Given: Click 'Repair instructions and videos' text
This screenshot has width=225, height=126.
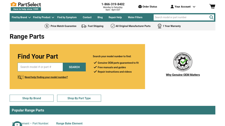Looking at the screenshot, I should pos(115,72).
